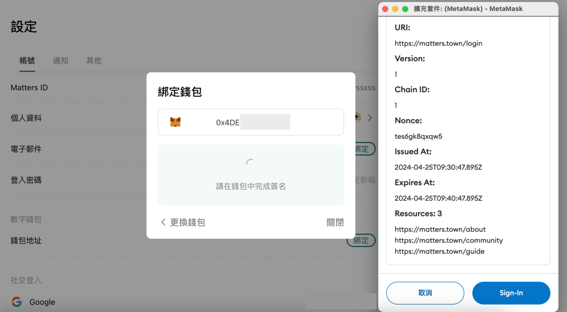Screen dimensions: 567x312
Task: Click the MetaMask fox icon in wallet dialog
Action: (x=175, y=122)
